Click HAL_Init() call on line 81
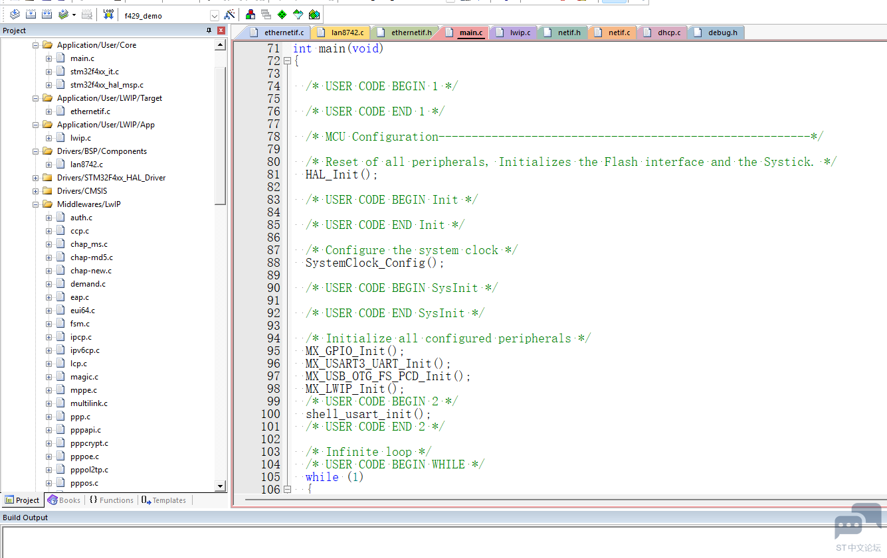Screen dimensions: 887x558 tap(341, 174)
